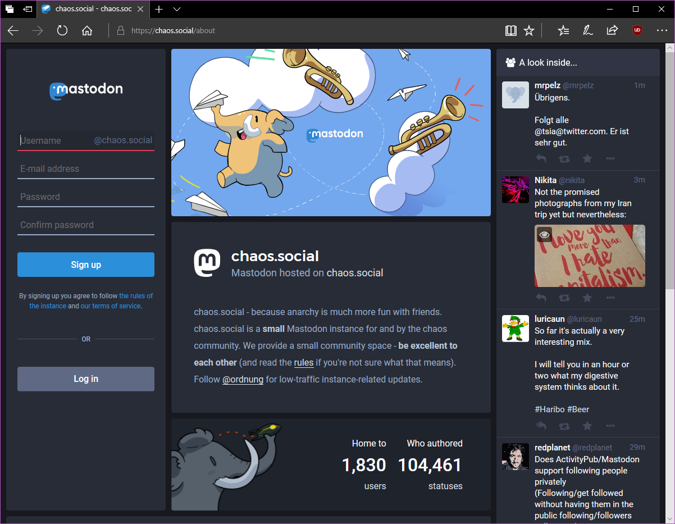
Task: Add page to favorites star
Action: click(x=528, y=31)
